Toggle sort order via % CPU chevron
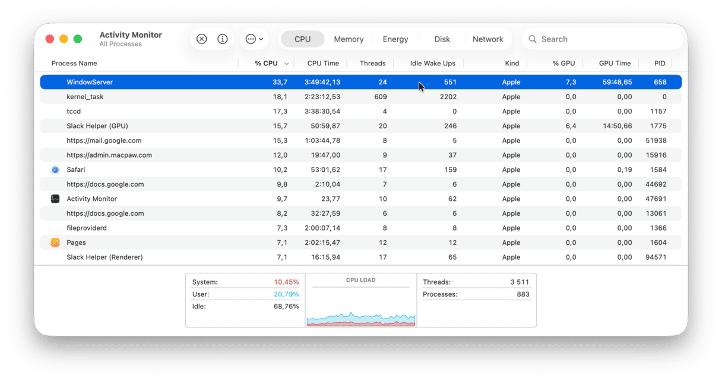This screenshot has height=381, width=722. 287,64
